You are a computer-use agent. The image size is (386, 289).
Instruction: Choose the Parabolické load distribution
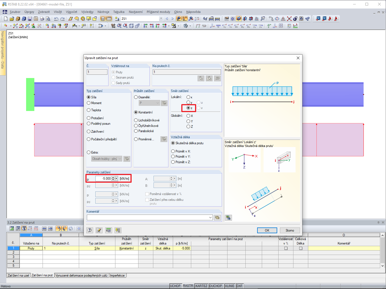[x=144, y=131]
